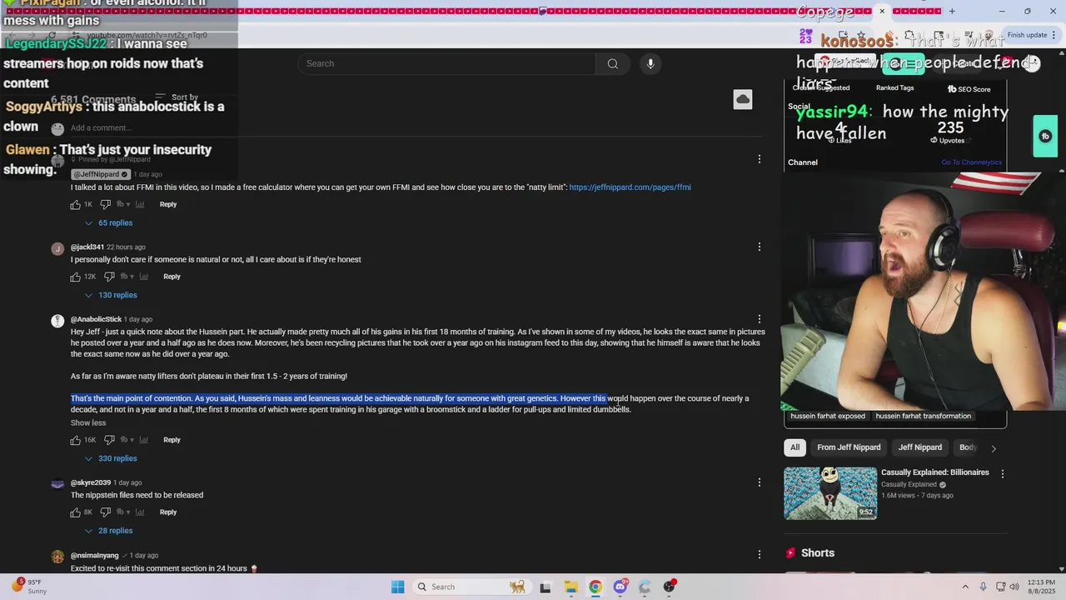
Task: Dislike the pinned @JeffNippard comment
Action: [x=105, y=204]
